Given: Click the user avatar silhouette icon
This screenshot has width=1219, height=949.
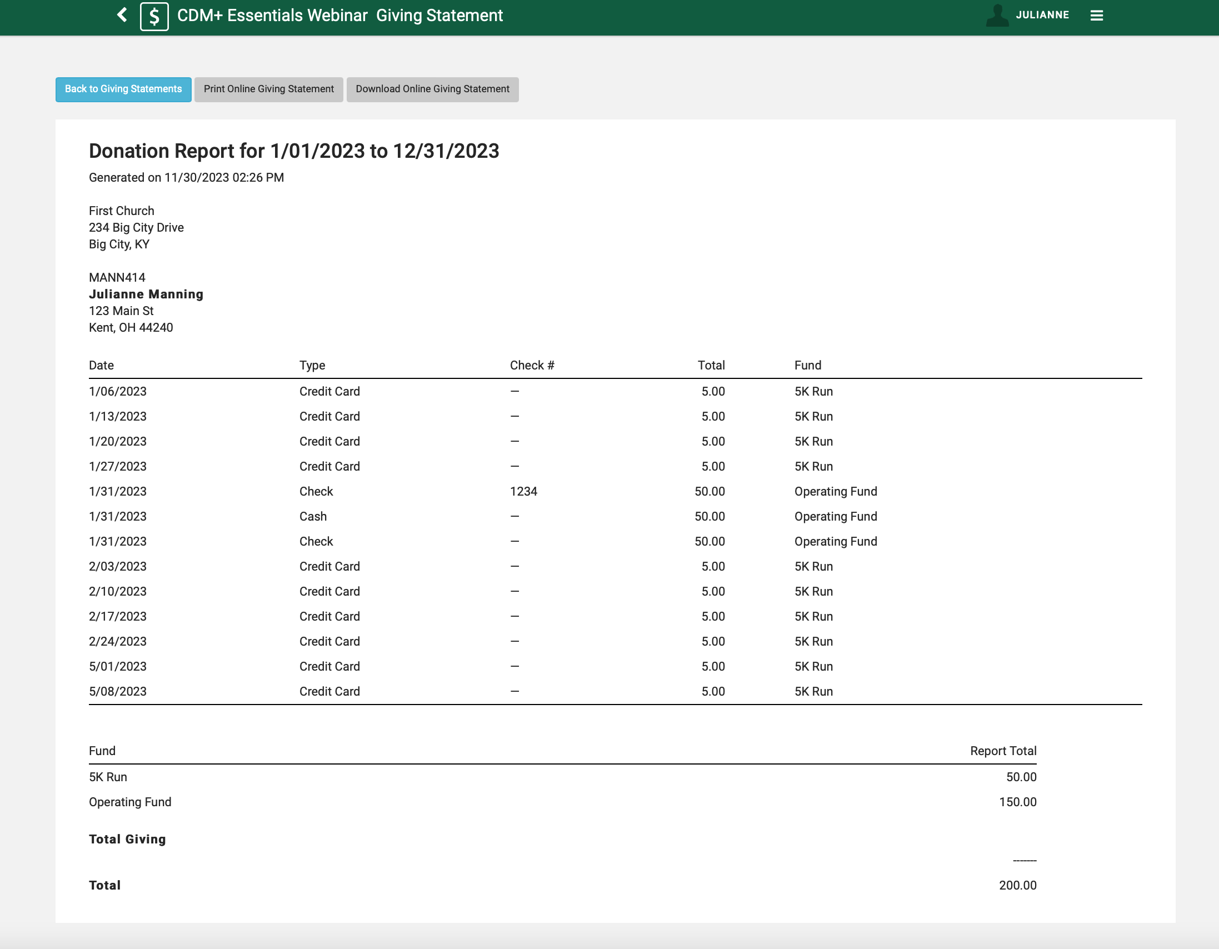Looking at the screenshot, I should pos(997,16).
